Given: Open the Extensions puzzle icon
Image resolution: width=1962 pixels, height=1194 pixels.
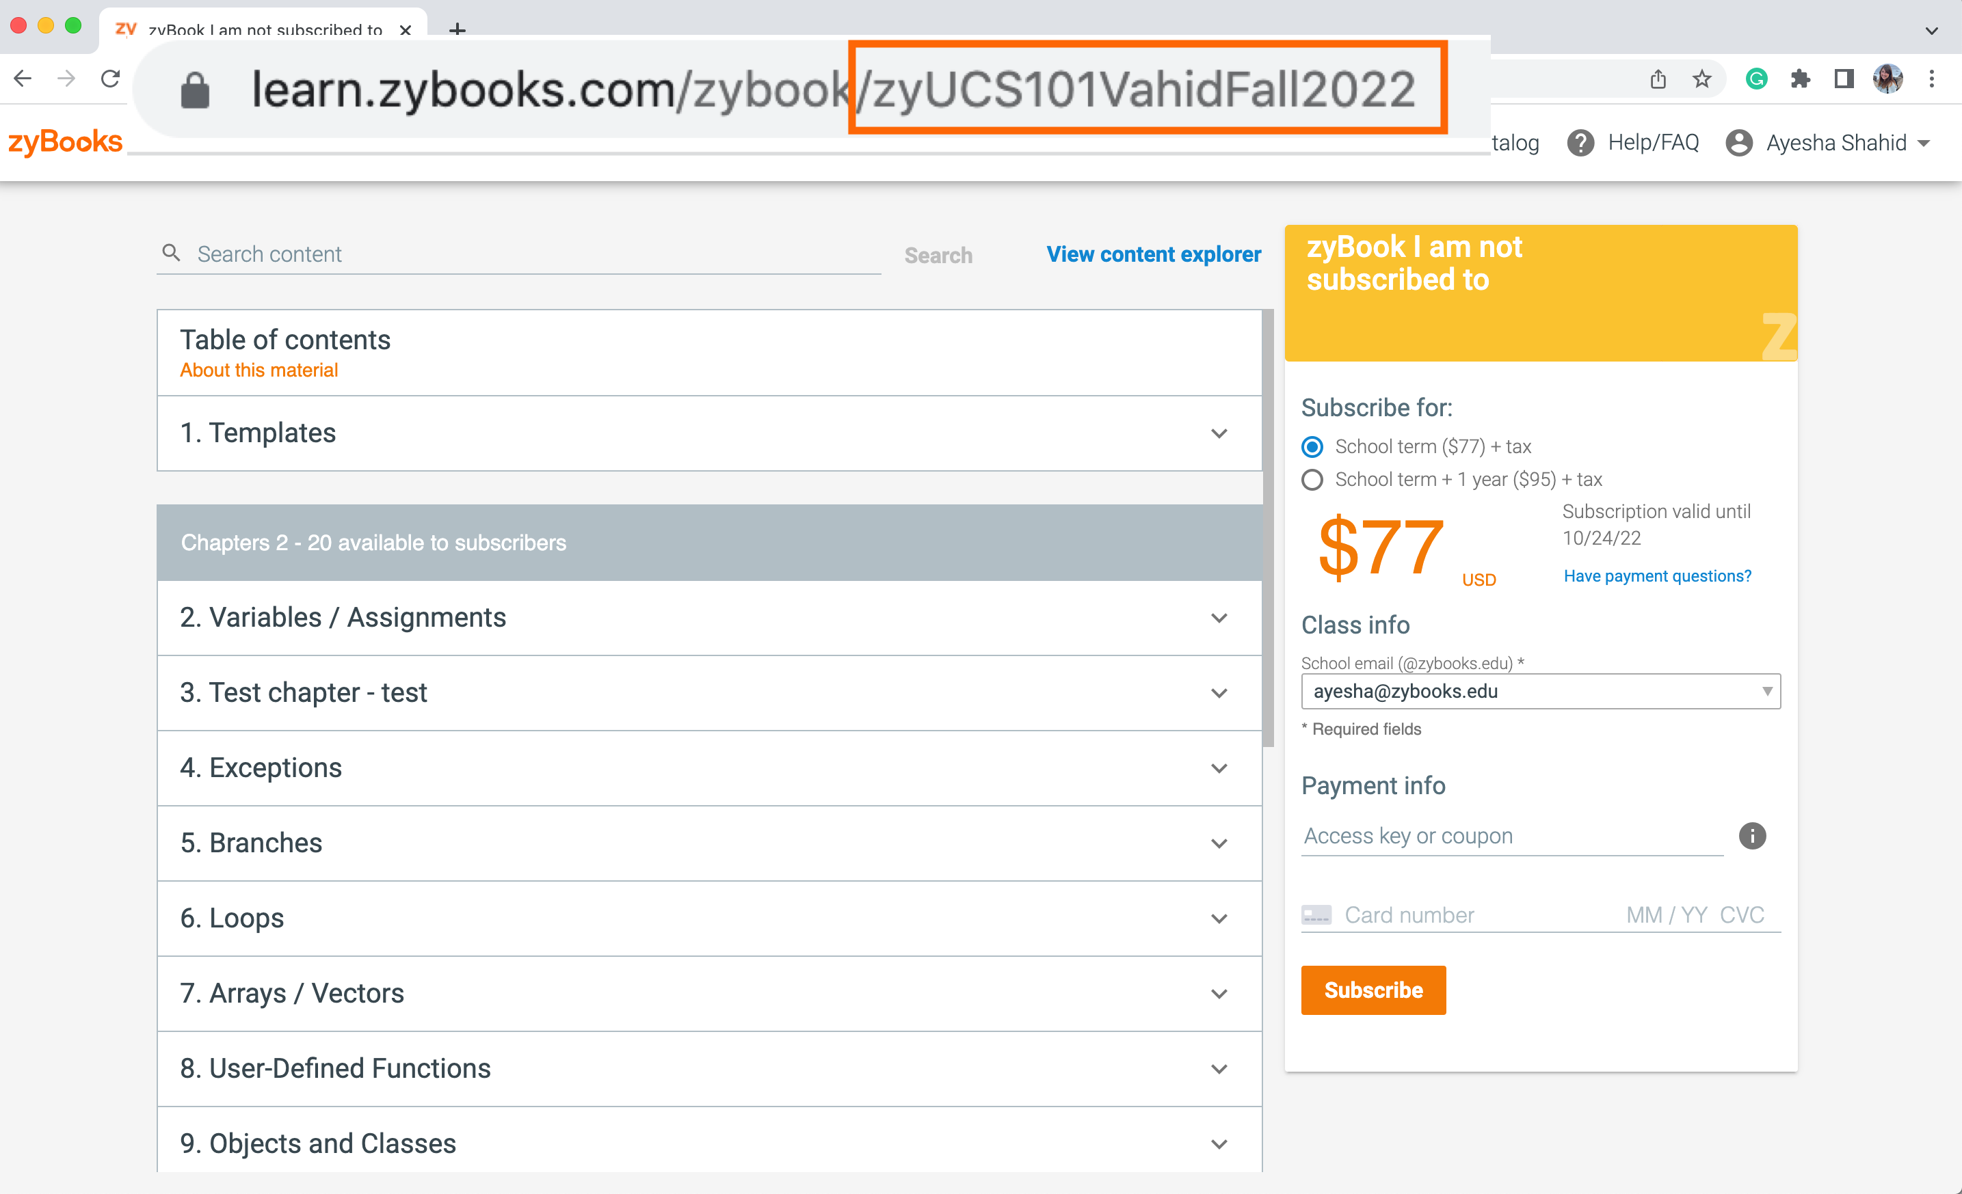Looking at the screenshot, I should click(1799, 79).
